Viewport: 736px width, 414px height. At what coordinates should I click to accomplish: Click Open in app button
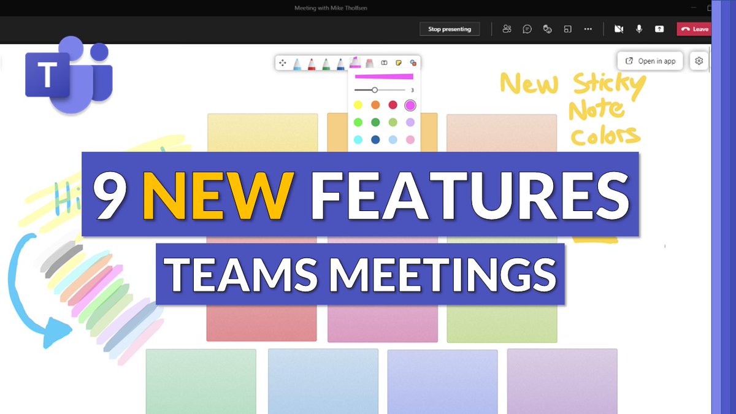(x=650, y=61)
